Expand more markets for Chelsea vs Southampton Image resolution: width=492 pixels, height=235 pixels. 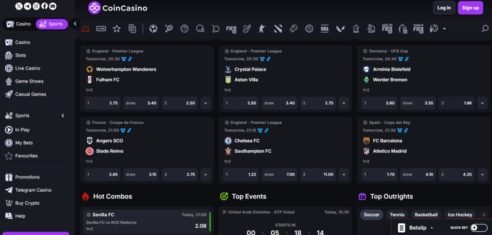pyautogui.click(x=344, y=175)
